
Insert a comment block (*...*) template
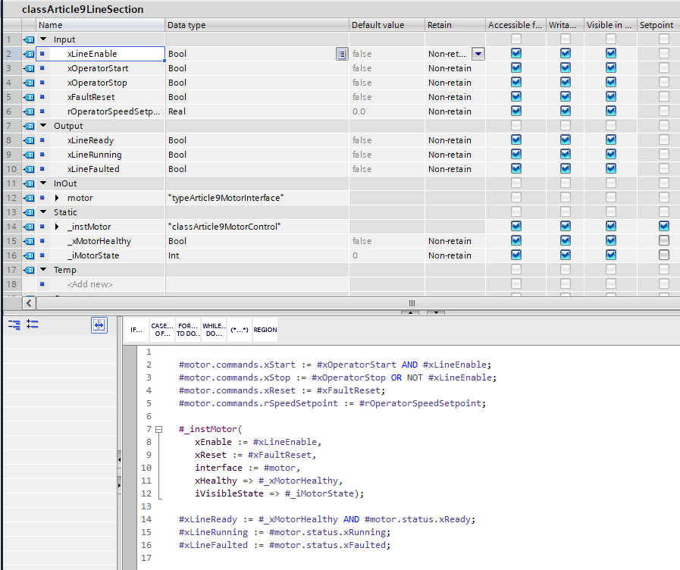pos(240,330)
